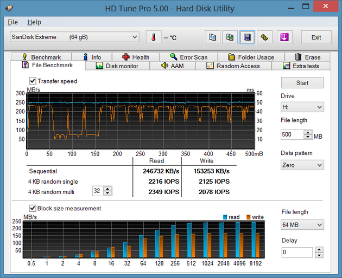342x278 pixels.
Task: Minimize the HD Tune Pro window
Action: pyautogui.click(x=291, y=8)
